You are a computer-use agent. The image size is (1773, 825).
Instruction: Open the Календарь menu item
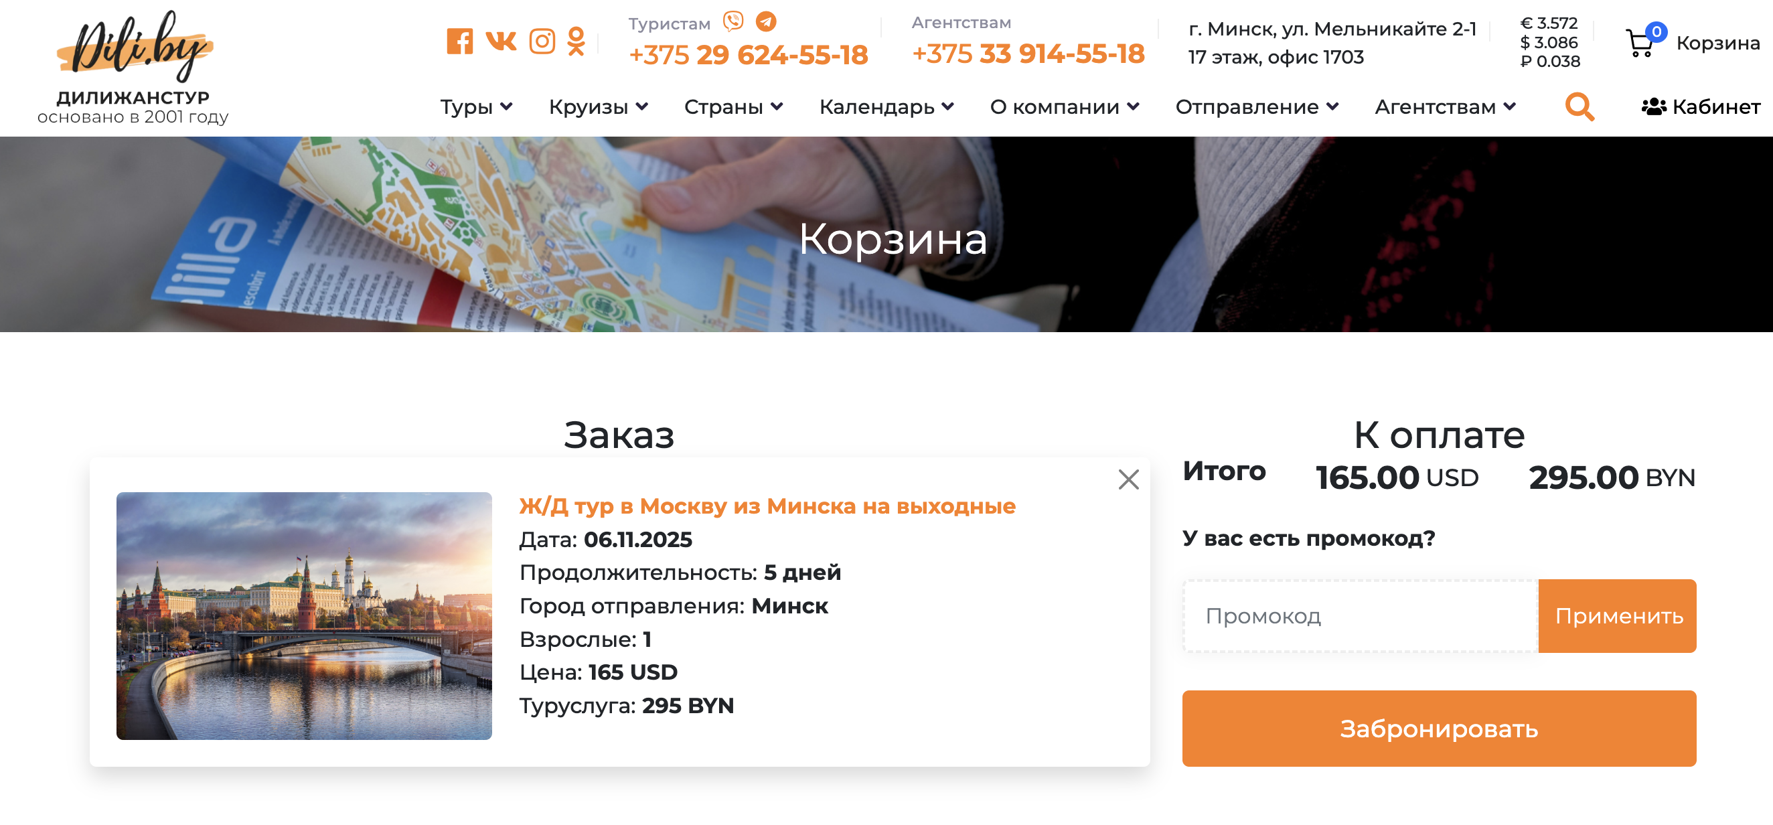879,107
